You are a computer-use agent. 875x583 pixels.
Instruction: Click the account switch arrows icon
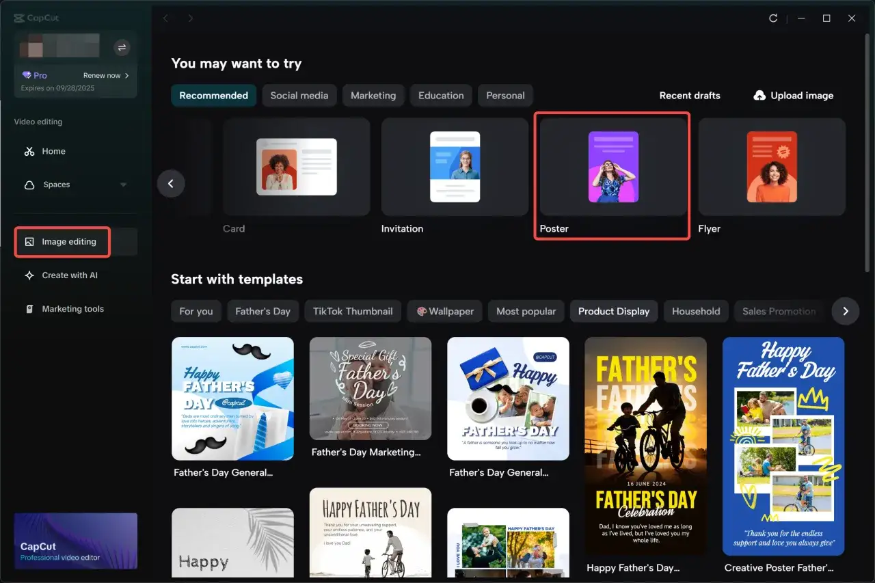point(122,47)
